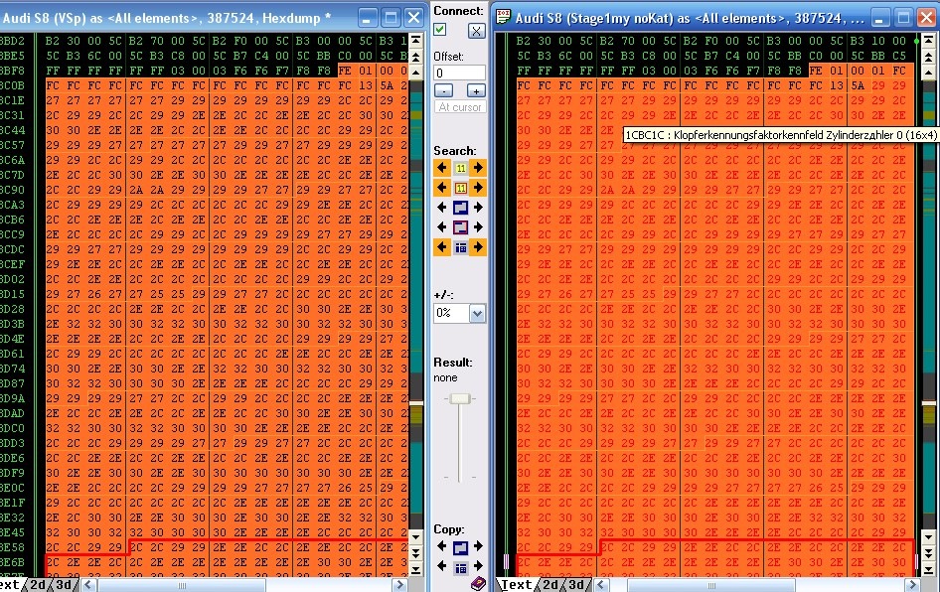Click the left arrow beside the Copy table icon
This screenshot has width=940, height=592.
point(442,566)
